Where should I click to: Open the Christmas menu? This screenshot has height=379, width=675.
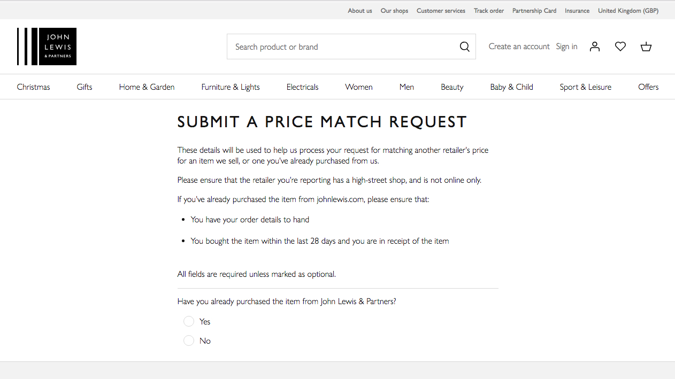(x=33, y=87)
